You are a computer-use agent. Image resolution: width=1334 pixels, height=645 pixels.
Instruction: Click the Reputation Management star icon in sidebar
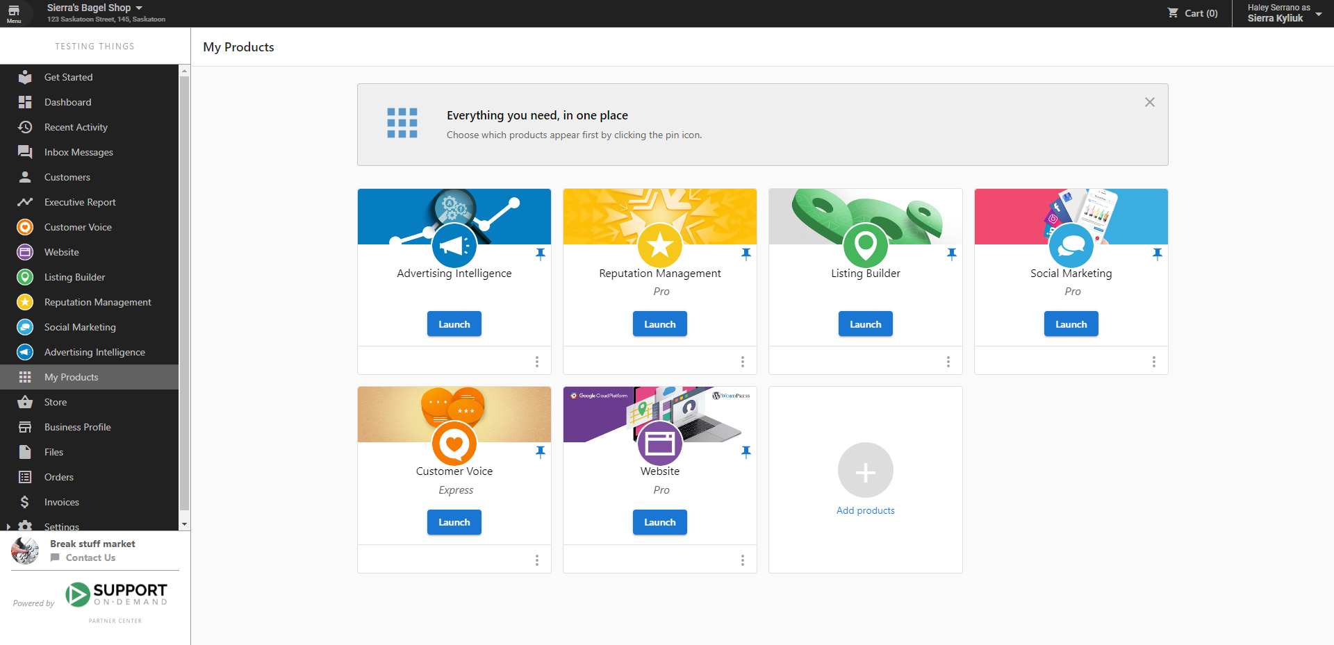pyautogui.click(x=25, y=302)
